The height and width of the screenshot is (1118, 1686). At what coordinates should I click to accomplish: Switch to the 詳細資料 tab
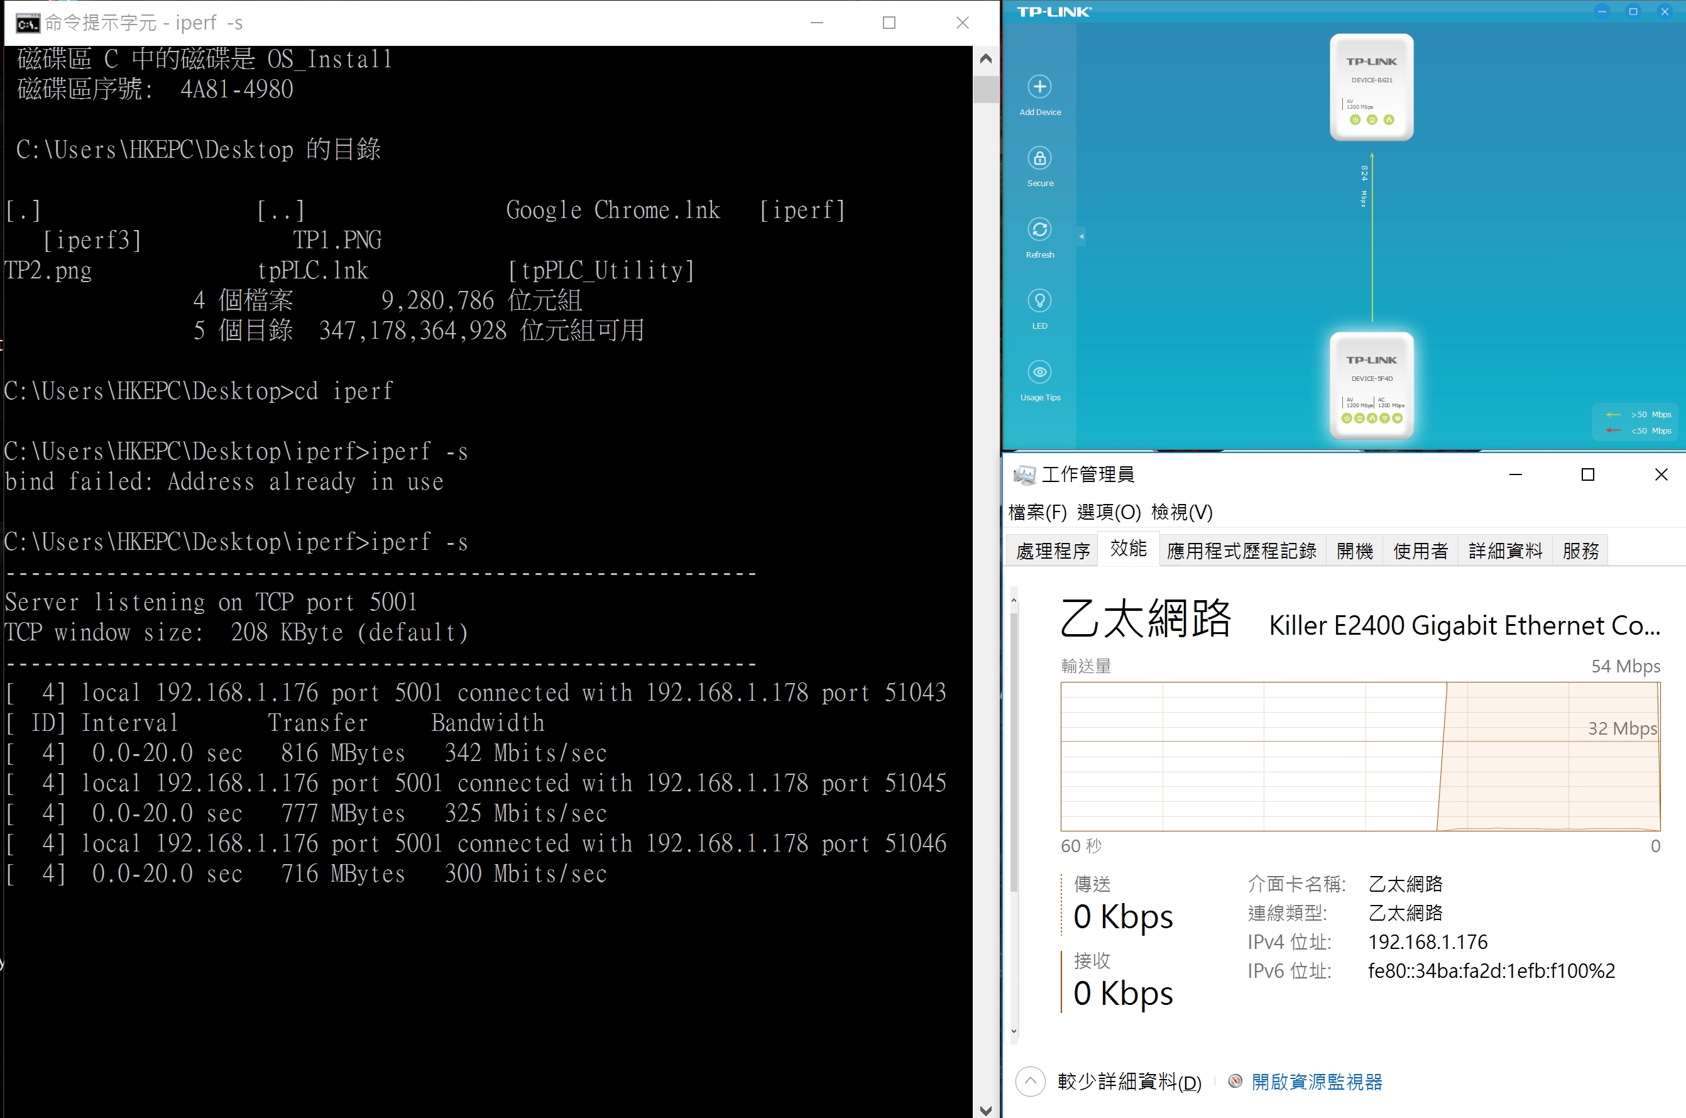tap(1505, 551)
